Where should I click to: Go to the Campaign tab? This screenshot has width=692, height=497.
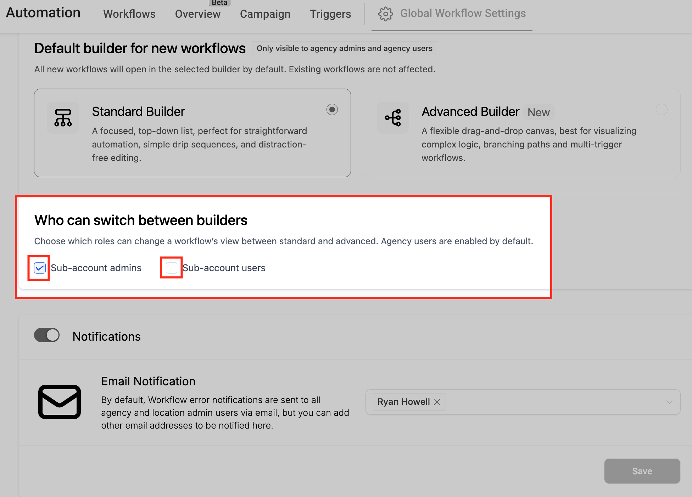tap(265, 14)
